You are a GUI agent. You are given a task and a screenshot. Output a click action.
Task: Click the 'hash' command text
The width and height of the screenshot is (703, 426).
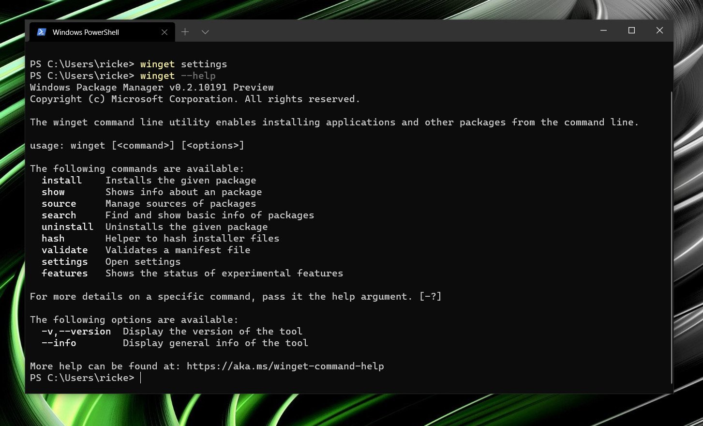(53, 238)
